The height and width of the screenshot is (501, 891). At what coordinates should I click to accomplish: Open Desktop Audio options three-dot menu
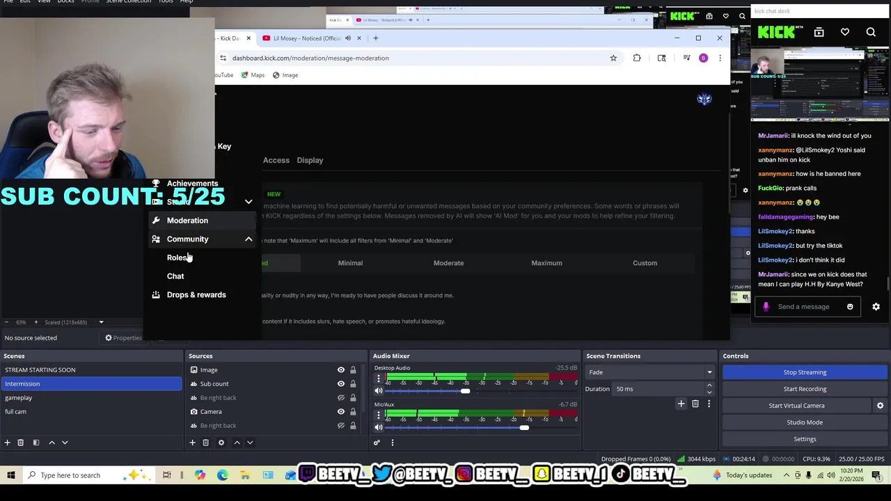click(379, 379)
